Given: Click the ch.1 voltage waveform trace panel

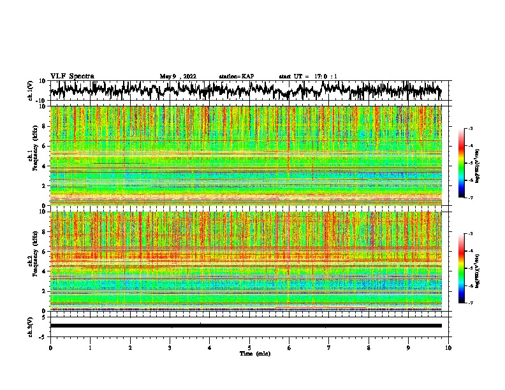Looking at the screenshot, I should (249, 90).
